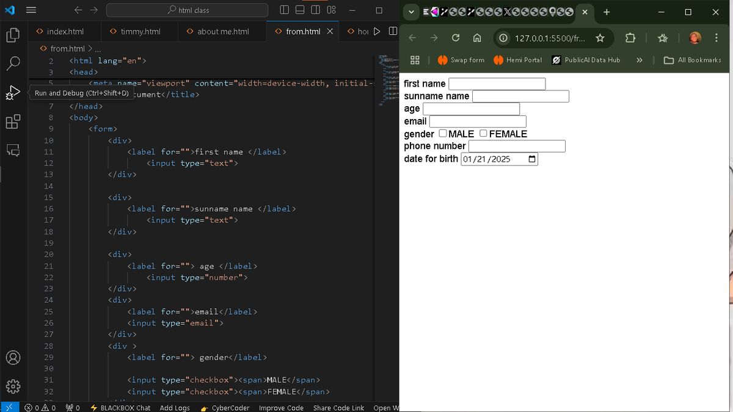The image size is (733, 412).
Task: Open Chrome's three-dot menu
Action: coord(715,38)
